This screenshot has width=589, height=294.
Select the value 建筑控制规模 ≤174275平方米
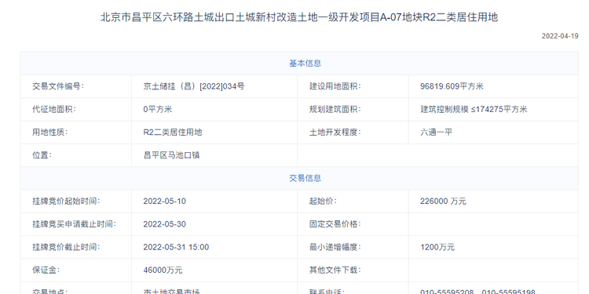[x=474, y=110]
